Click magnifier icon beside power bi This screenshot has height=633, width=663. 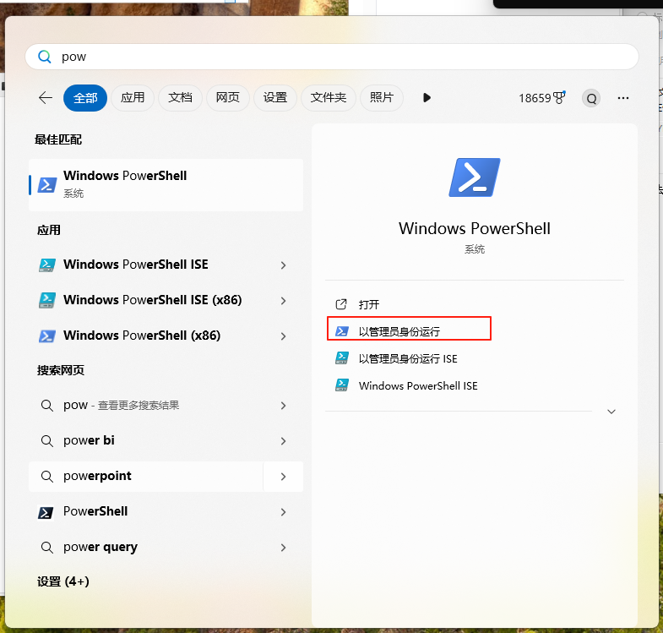[47, 441]
